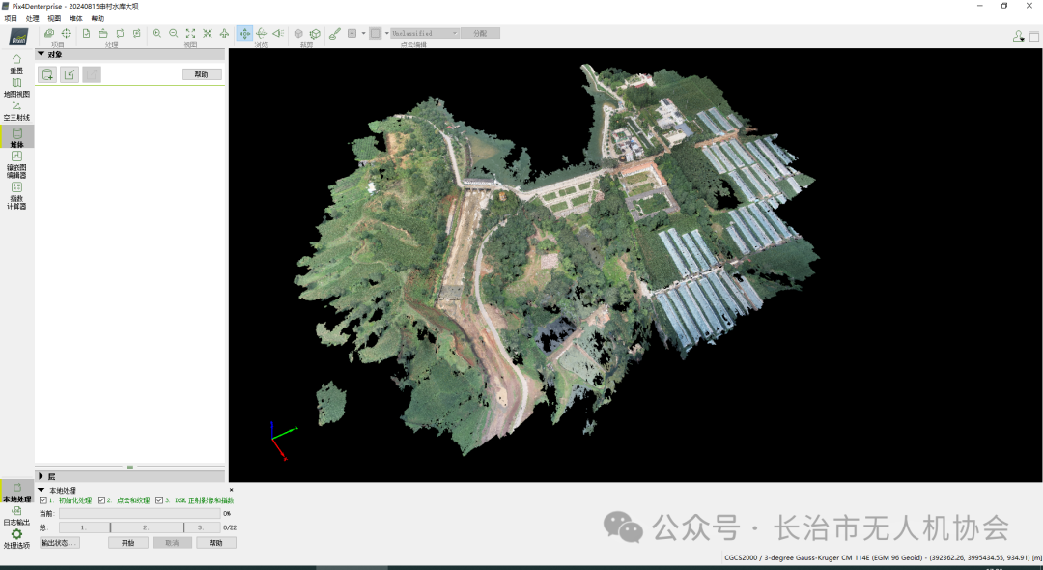The image size is (1043, 570).
Task: Expand the 层 layers section
Action: coord(42,476)
